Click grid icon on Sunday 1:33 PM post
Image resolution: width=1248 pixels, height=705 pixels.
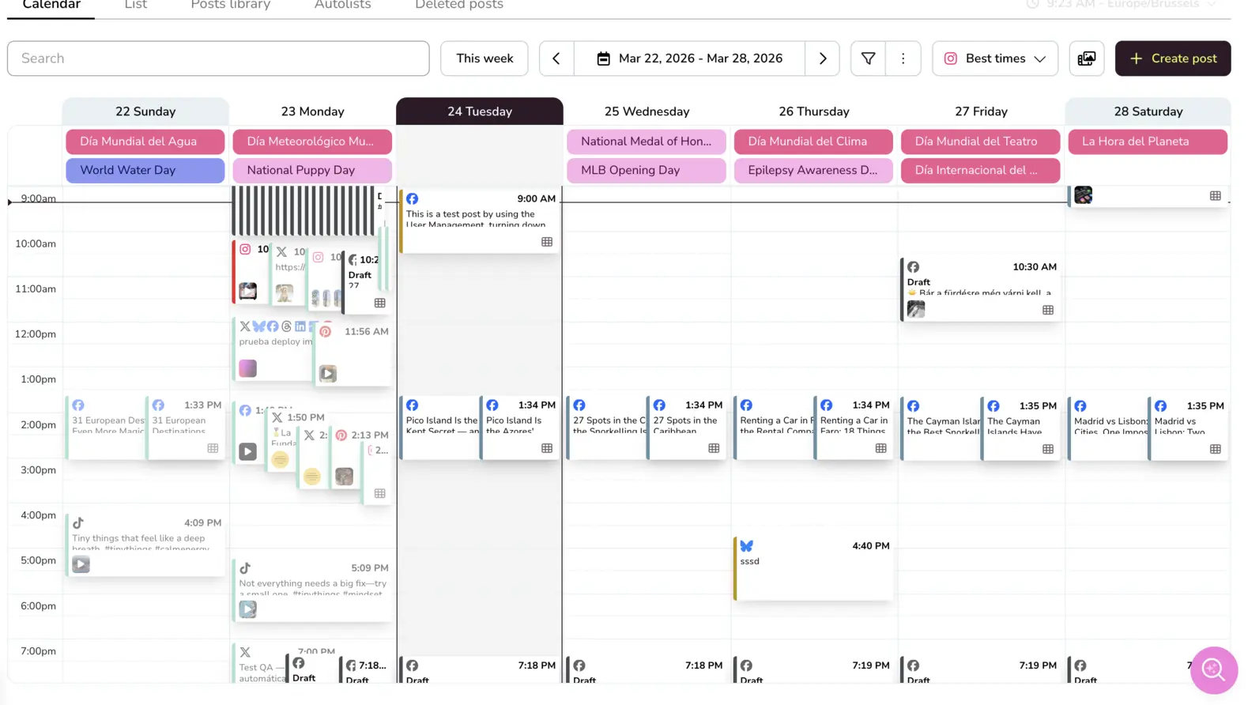tap(213, 448)
